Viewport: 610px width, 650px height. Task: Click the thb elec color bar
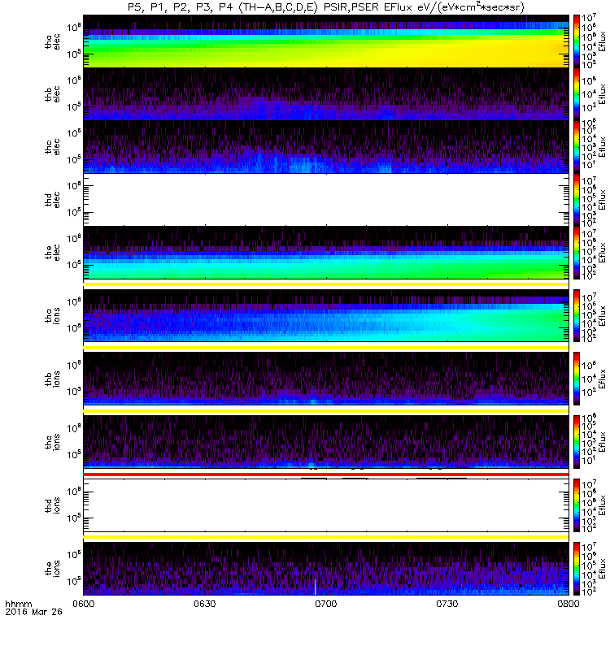click(x=577, y=93)
